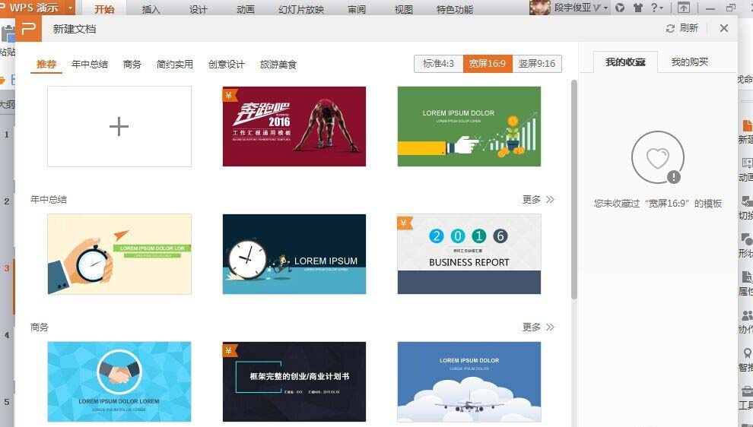Click the template list vertical scrollbar

(573, 190)
